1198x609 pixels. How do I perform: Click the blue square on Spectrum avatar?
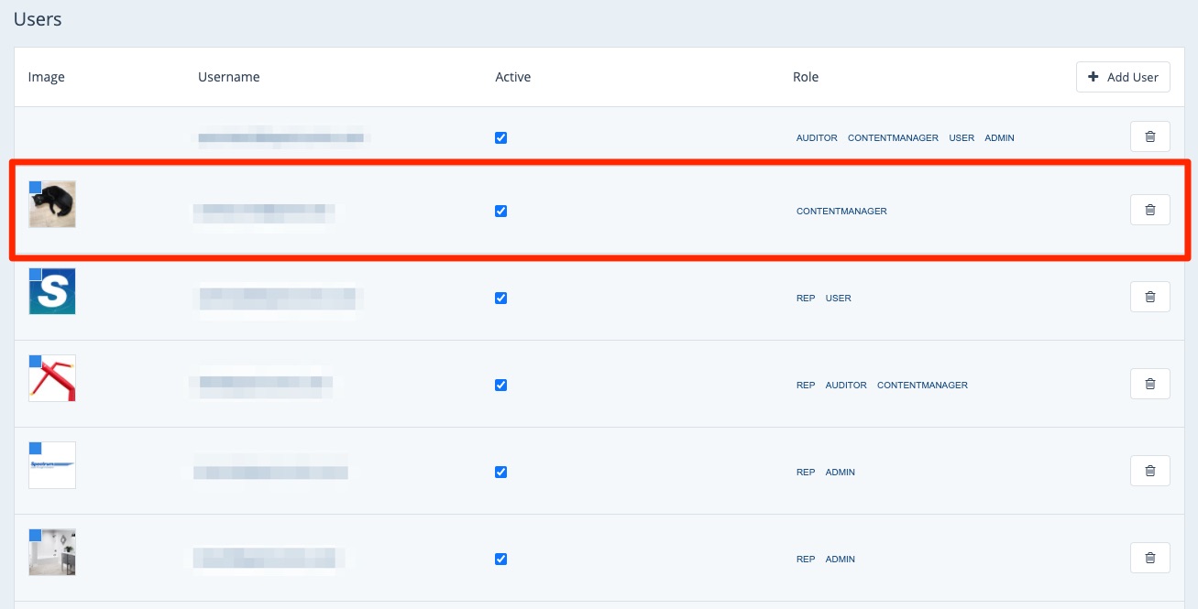point(36,448)
